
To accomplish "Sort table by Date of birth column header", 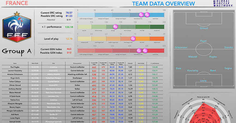I will coord(37,63).
